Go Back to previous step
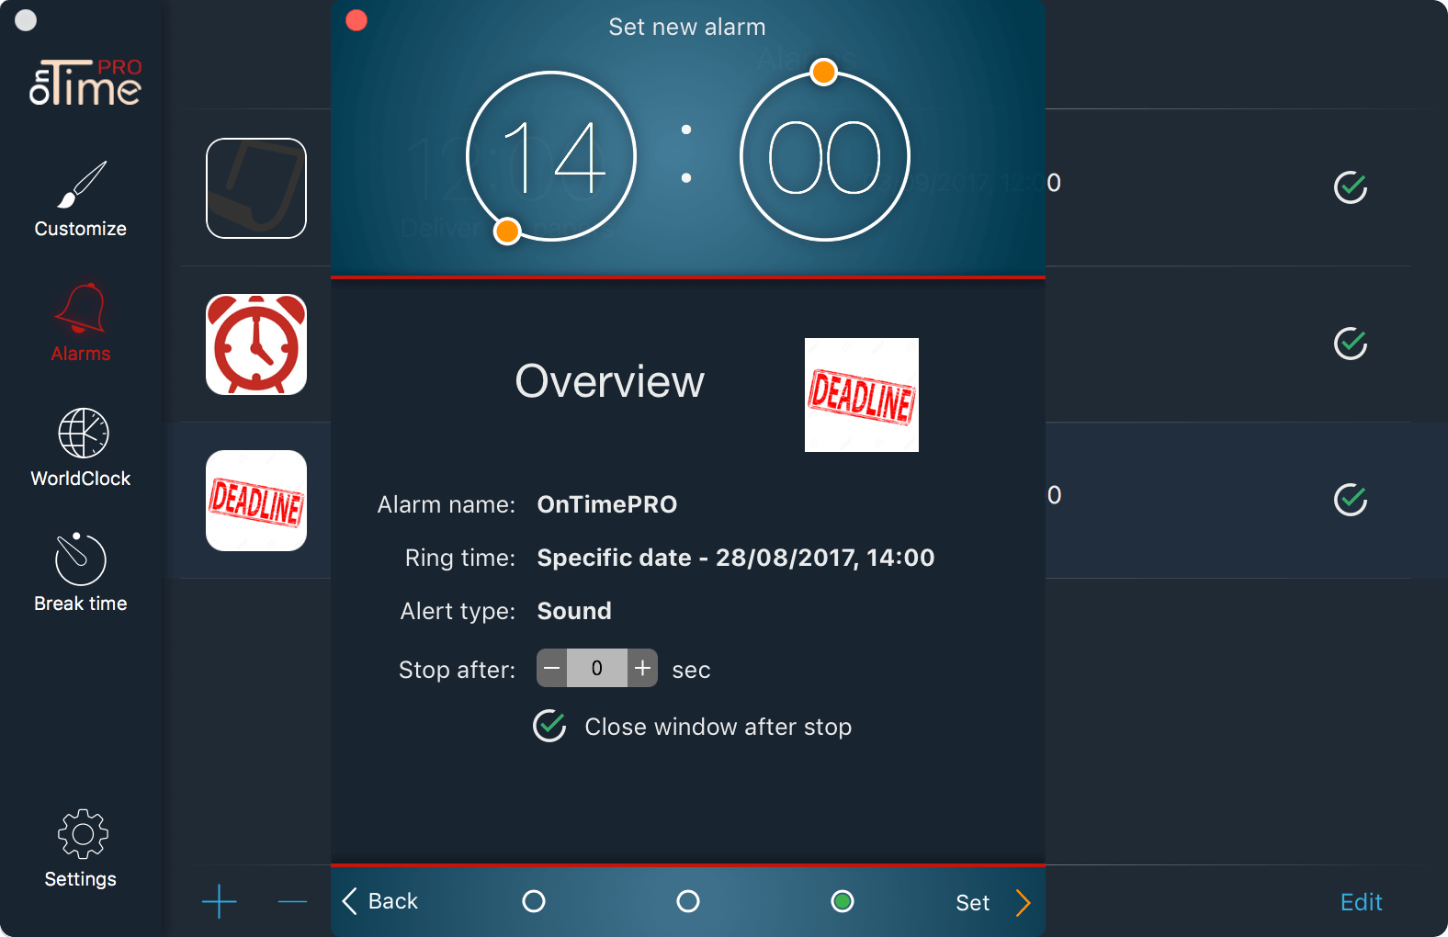 380,901
